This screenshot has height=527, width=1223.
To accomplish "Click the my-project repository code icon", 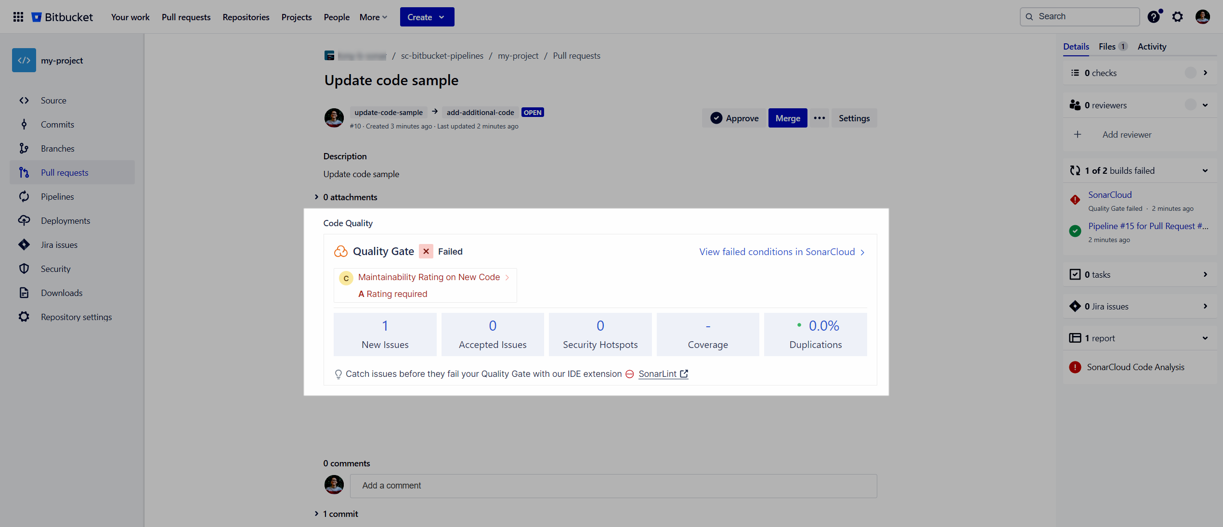I will (24, 60).
